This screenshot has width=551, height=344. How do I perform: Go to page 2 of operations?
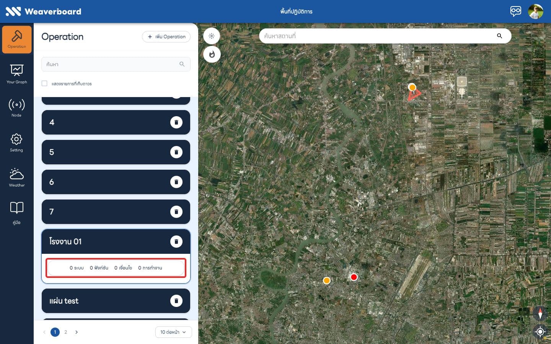(66, 332)
